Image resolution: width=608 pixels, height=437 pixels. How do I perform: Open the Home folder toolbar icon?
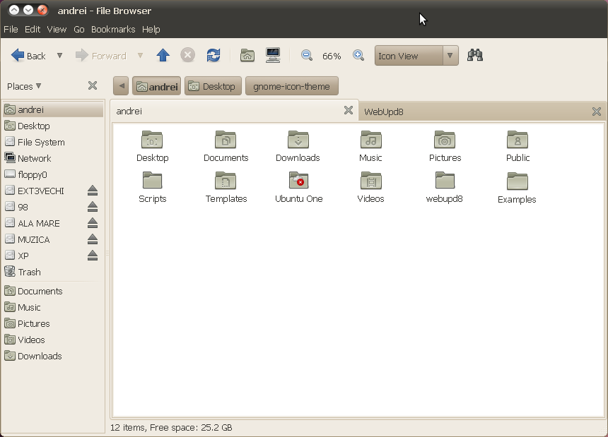click(x=247, y=55)
